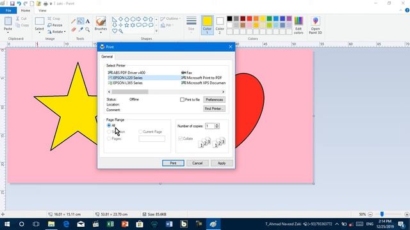This screenshot has width=410, height=230.
Task: Expand the Paste dropdown arrow
Action: click(8, 33)
